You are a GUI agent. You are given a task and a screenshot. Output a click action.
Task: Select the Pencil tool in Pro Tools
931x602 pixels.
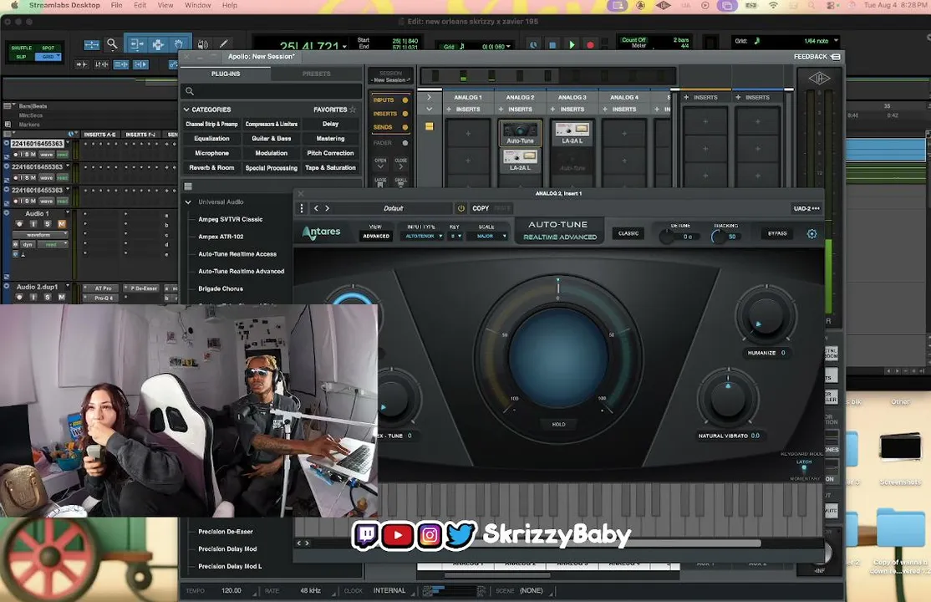tap(223, 44)
